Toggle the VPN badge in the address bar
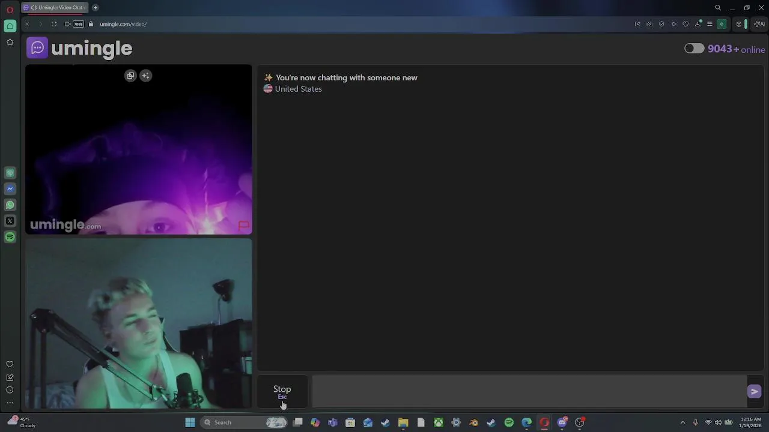The image size is (769, 432). (x=79, y=24)
